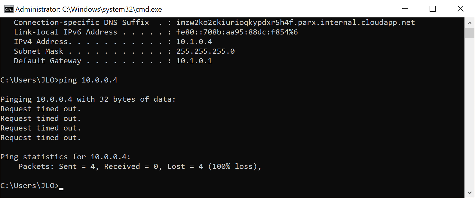475x198 pixels.
Task: Click the empty scrollbar track below the thumb
Action: click(x=469, y=113)
